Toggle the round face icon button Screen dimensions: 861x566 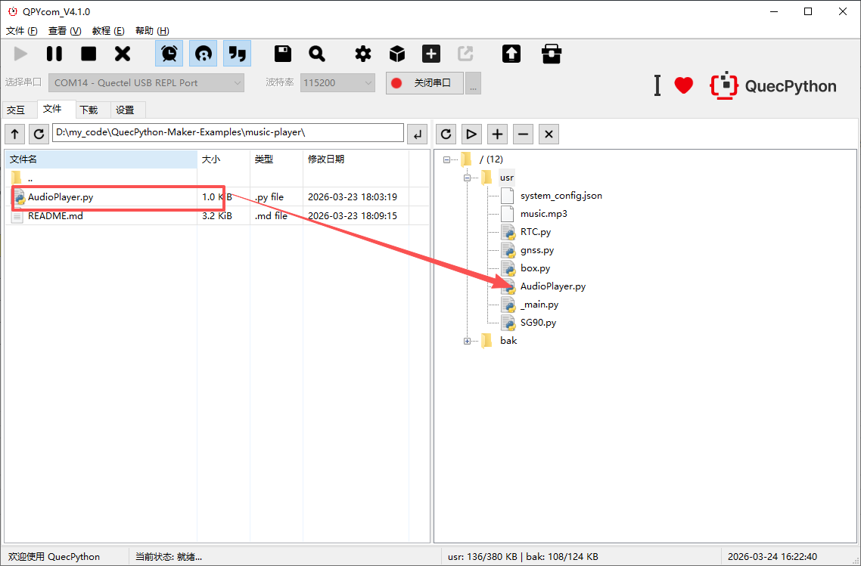coord(203,54)
